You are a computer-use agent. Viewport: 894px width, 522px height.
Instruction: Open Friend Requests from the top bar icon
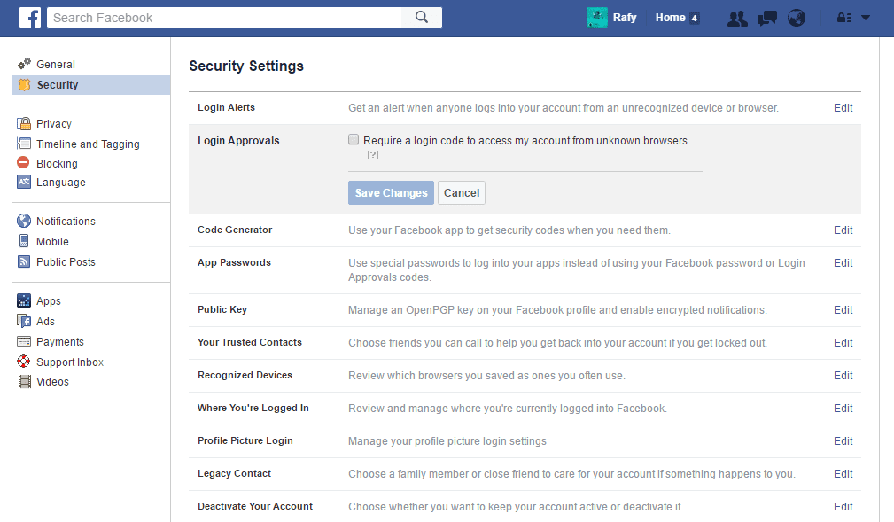pyautogui.click(x=736, y=17)
